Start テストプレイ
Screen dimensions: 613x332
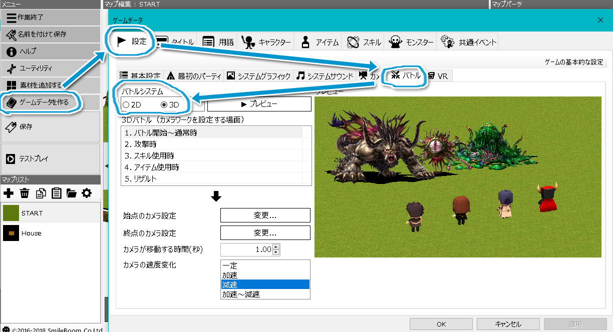[x=51, y=159]
